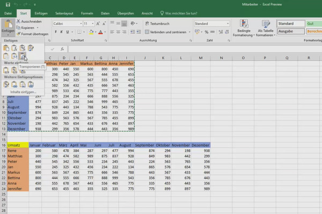Screen dimensions: 322x214
Task: Open text orientation dropdown
Action: [x=134, y=24]
